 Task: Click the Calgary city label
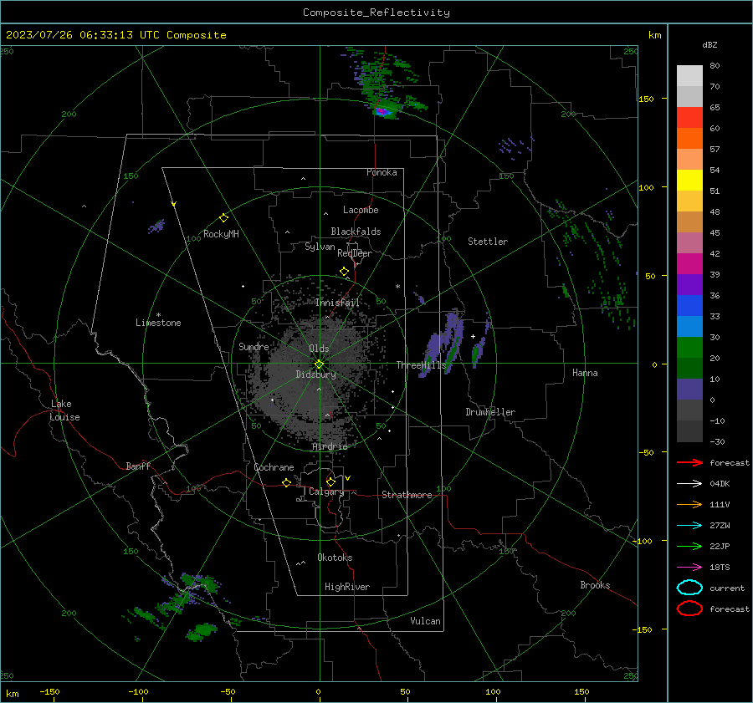pyautogui.click(x=326, y=492)
